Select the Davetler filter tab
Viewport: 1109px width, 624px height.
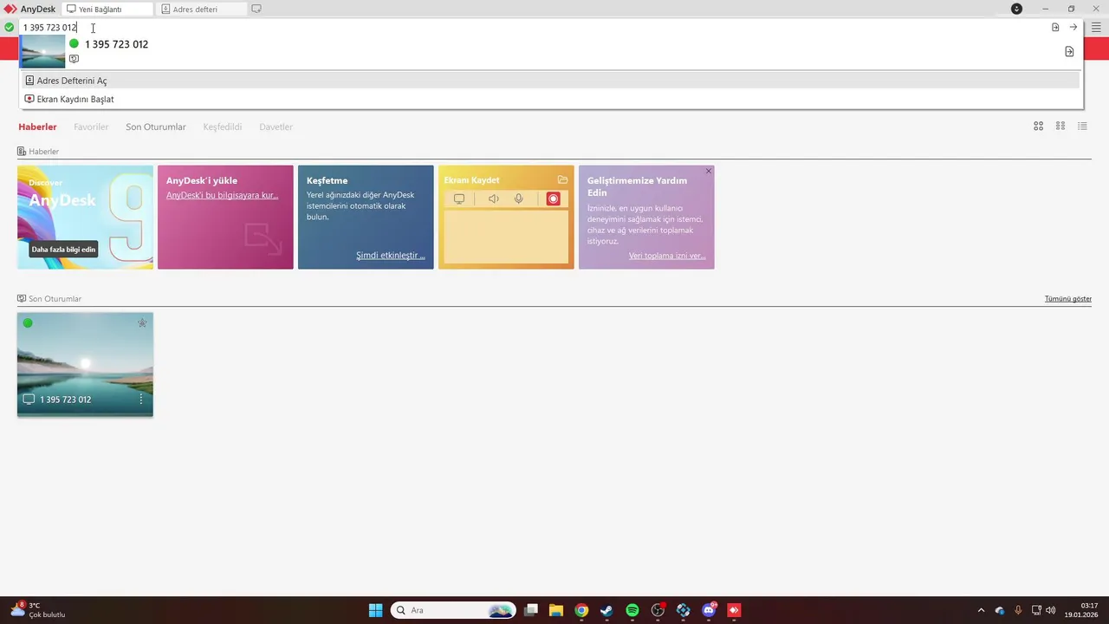pos(276,127)
